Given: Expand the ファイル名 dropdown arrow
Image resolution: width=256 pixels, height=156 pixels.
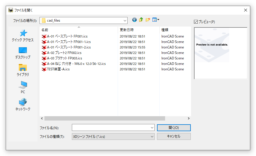Looking at the screenshot, I should tap(152, 128).
